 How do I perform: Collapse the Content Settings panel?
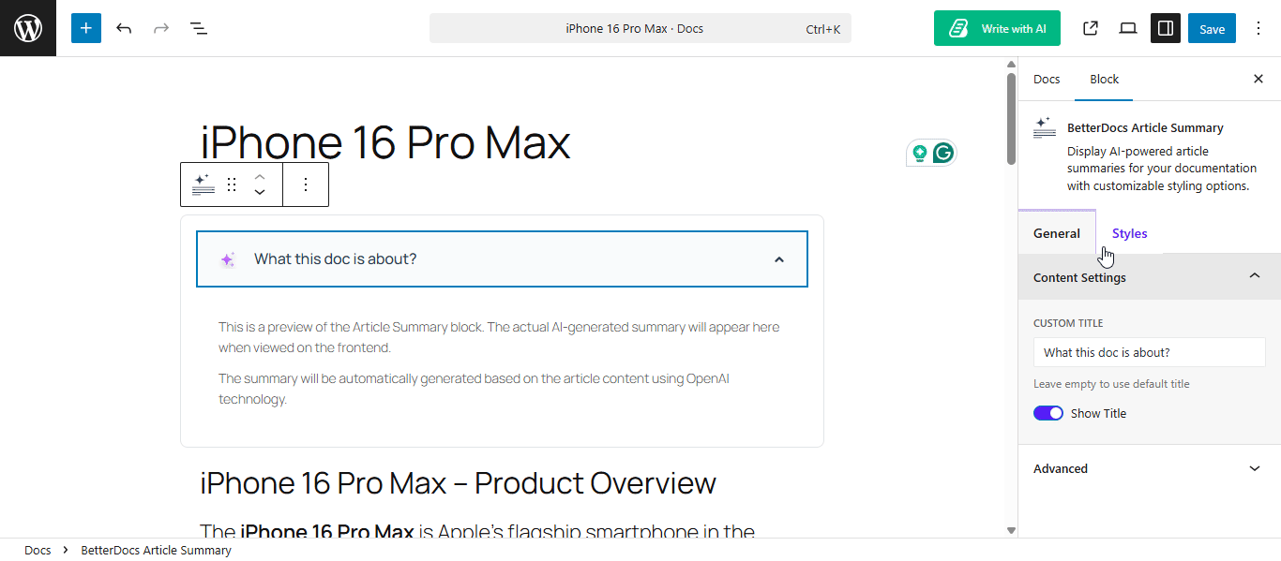1255,275
